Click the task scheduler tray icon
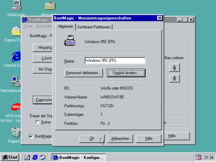This screenshot has width=216, height=162. click(199, 157)
